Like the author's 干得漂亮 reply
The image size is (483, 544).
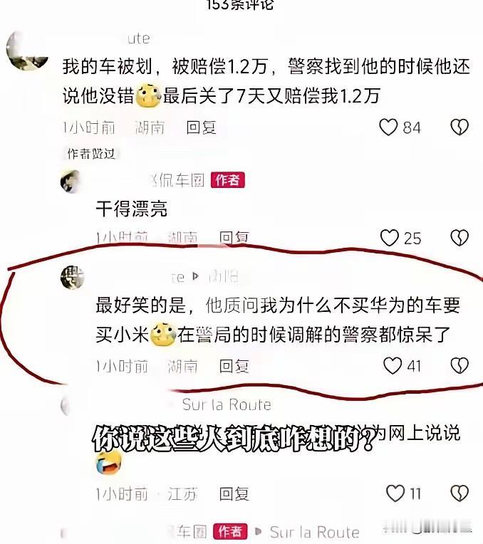point(389,238)
